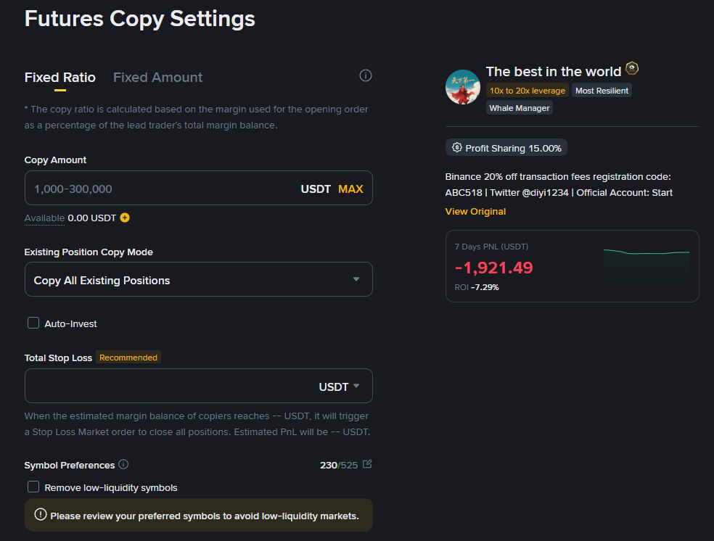
Task: Click the gear icon on Profit Sharing badge
Action: 457,147
